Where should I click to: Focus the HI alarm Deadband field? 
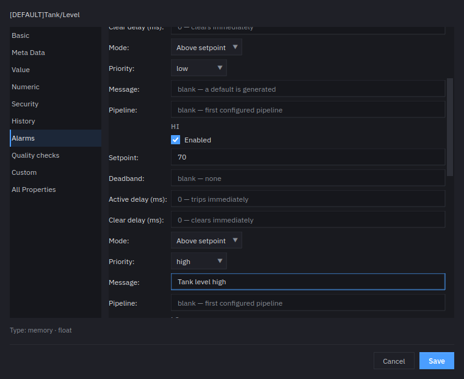308,178
